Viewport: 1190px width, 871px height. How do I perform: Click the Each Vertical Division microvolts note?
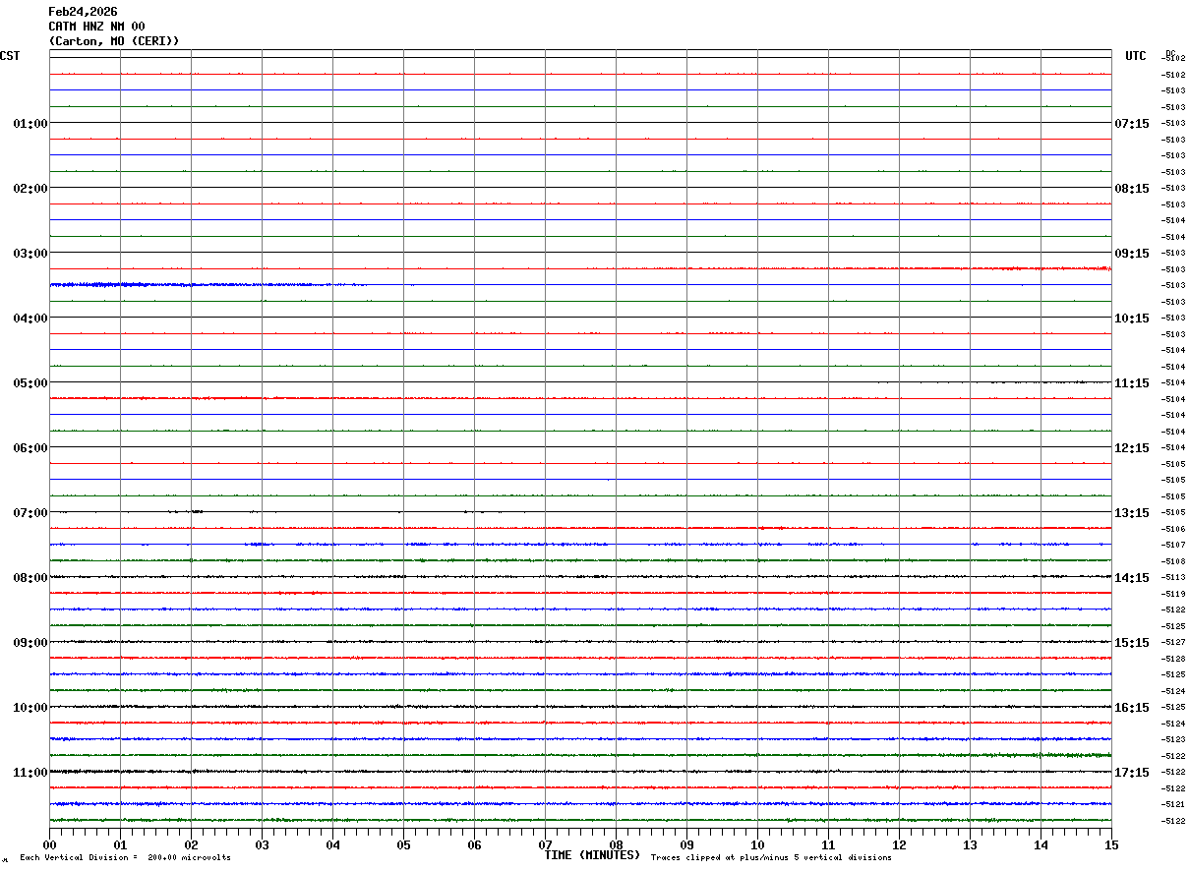point(125,858)
